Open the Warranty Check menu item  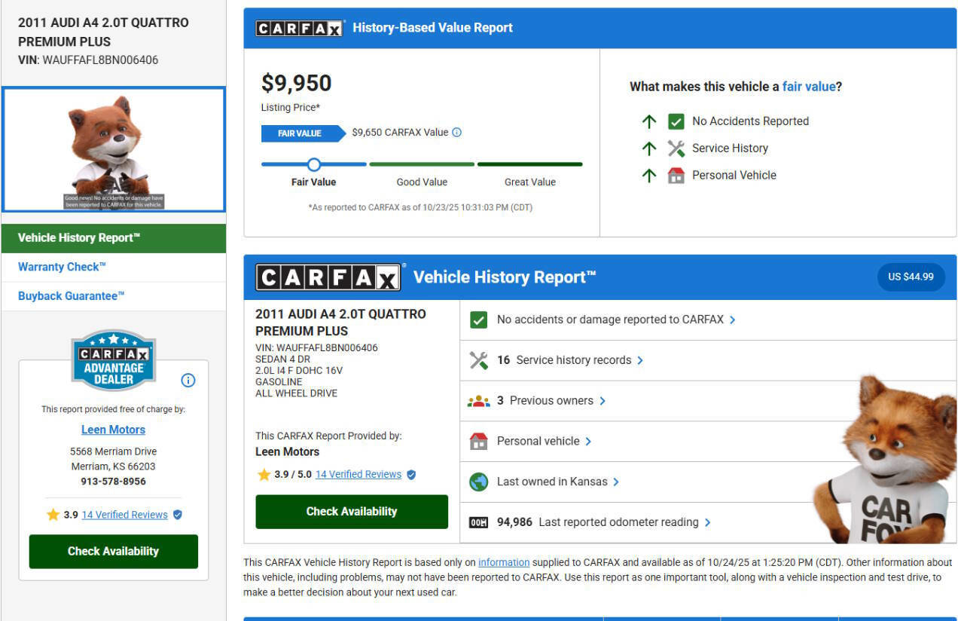(62, 267)
